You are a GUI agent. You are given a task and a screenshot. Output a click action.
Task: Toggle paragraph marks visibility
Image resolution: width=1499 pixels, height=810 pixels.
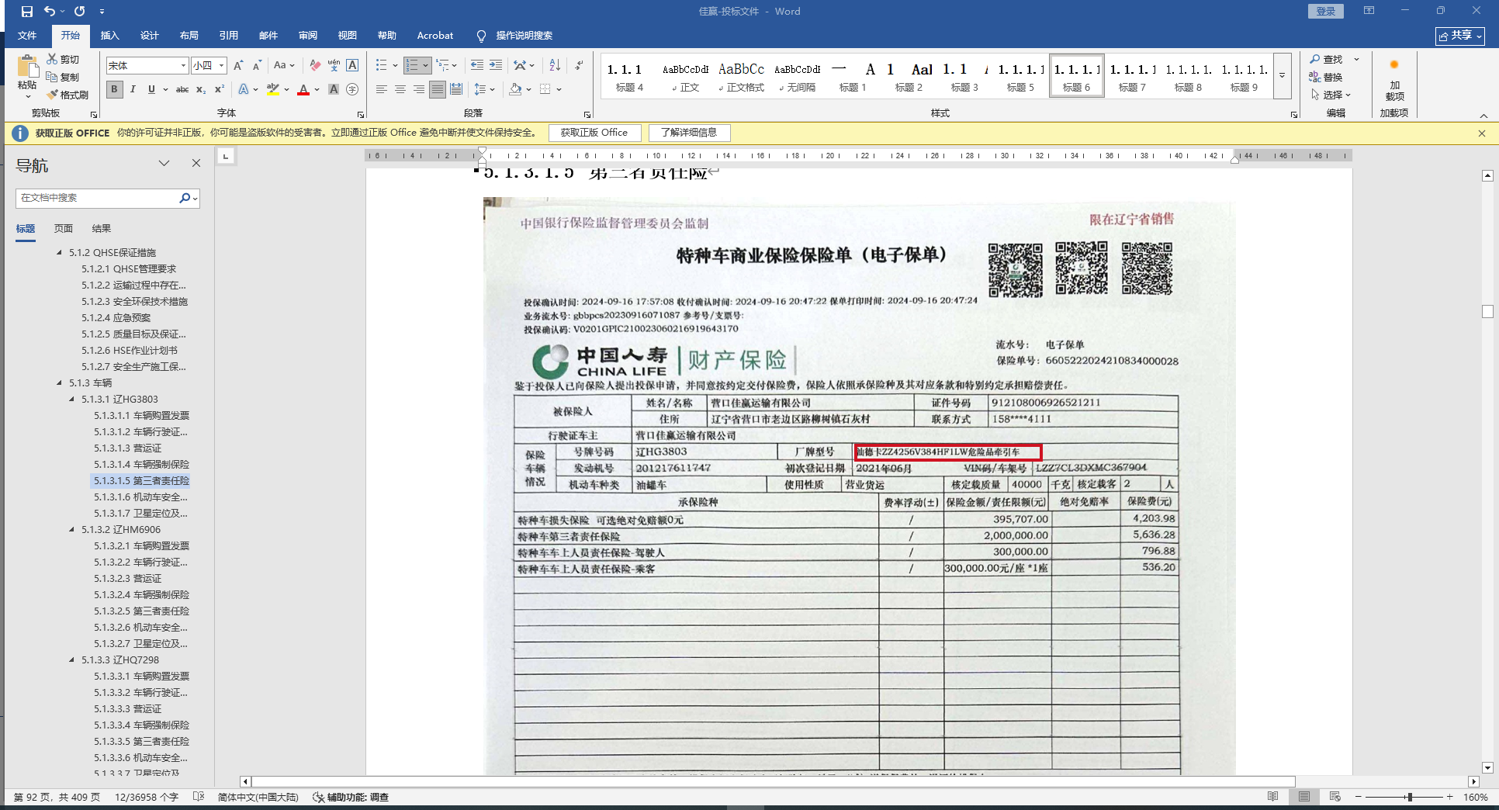(579, 66)
